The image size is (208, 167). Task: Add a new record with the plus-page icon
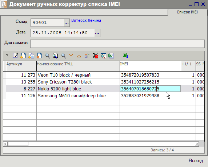[23, 56]
